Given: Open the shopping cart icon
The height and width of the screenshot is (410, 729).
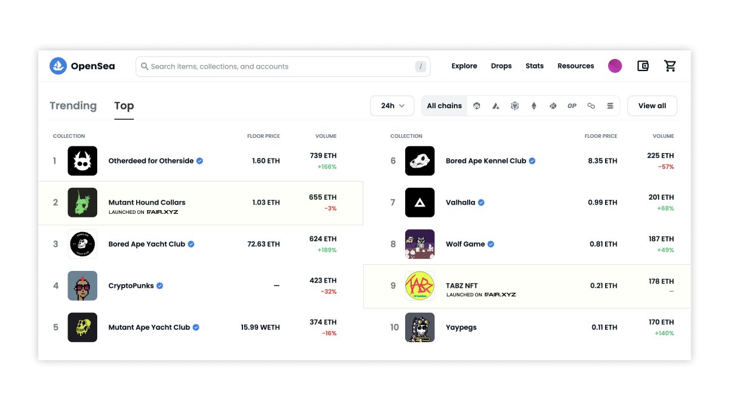Looking at the screenshot, I should click(670, 66).
